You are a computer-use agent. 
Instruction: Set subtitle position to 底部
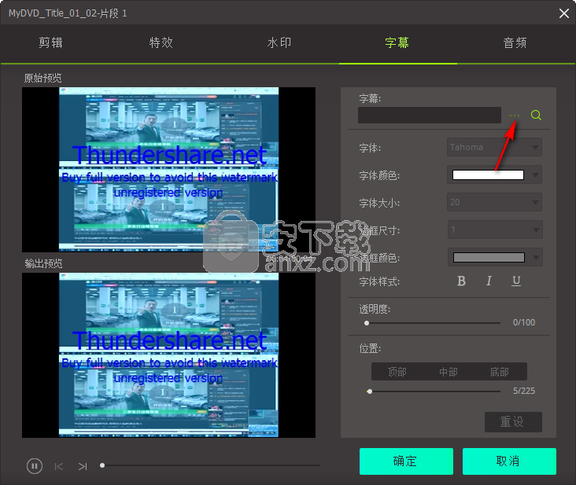click(500, 372)
